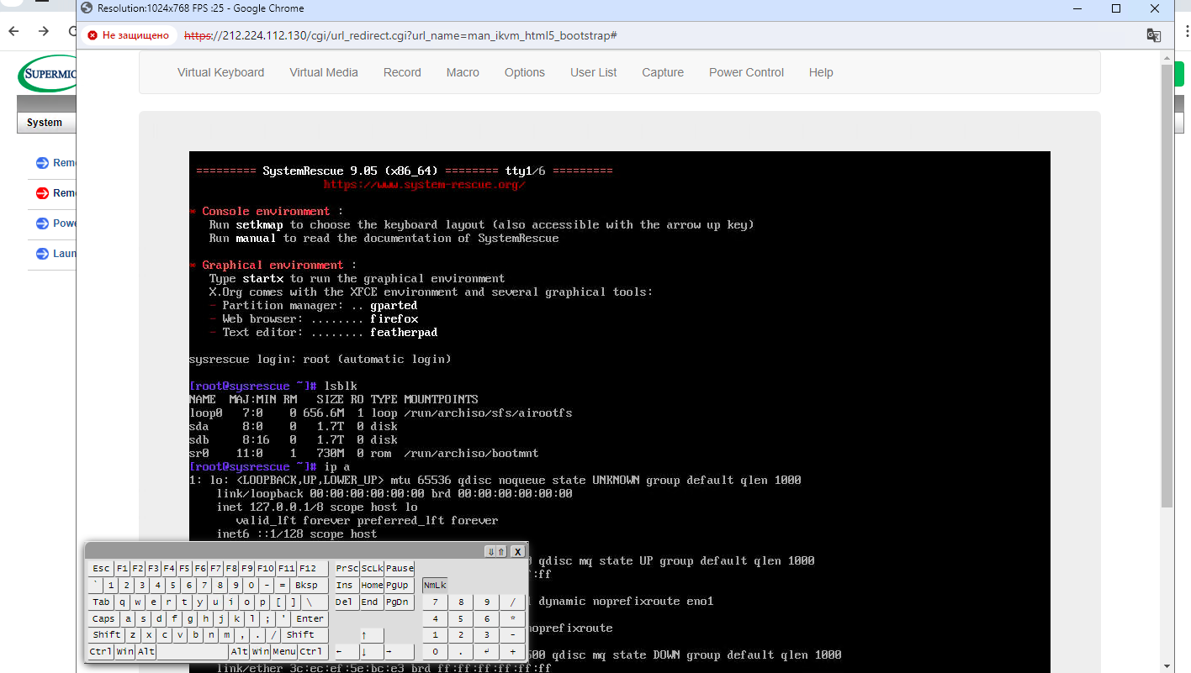Click the Не защищено security chip
Image resolution: width=1191 pixels, height=673 pixels.
click(x=129, y=35)
